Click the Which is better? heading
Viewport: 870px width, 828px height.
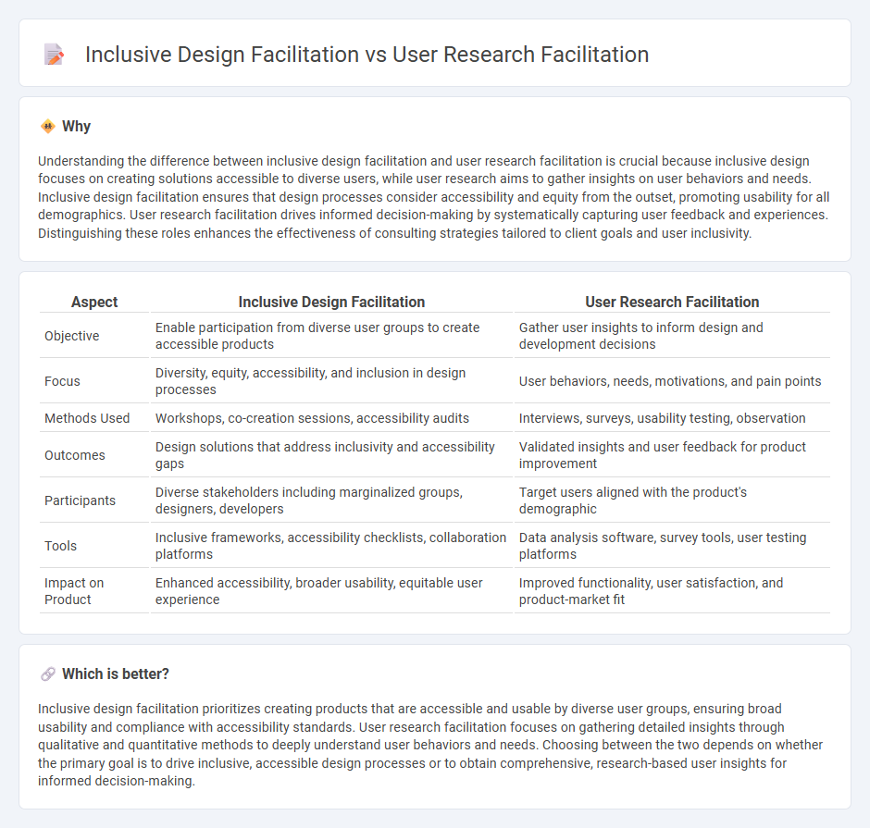click(116, 674)
